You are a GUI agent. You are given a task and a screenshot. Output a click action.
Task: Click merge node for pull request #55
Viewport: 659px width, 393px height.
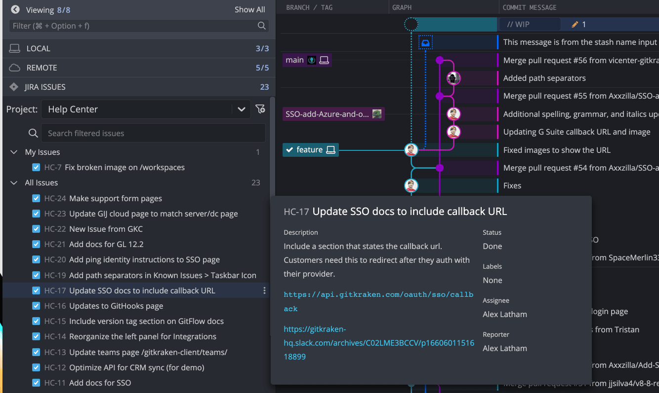[x=439, y=96]
